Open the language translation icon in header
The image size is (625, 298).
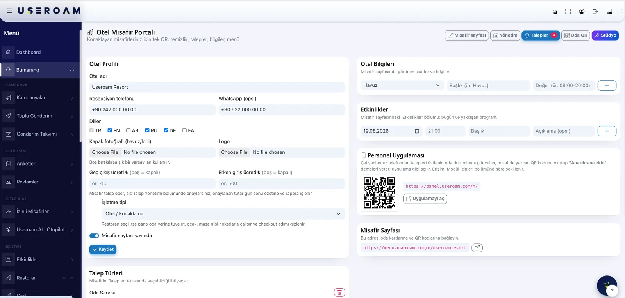[554, 11]
